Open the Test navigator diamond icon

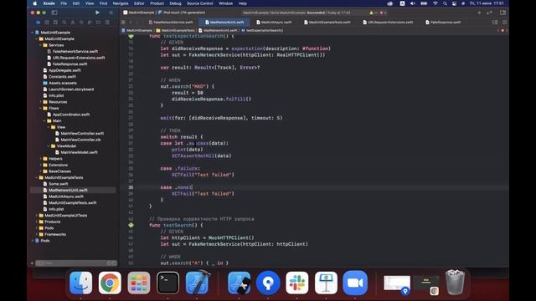point(81,23)
